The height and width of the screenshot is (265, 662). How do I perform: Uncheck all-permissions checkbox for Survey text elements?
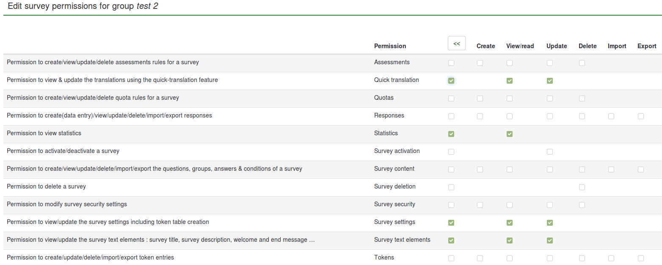coord(451,240)
